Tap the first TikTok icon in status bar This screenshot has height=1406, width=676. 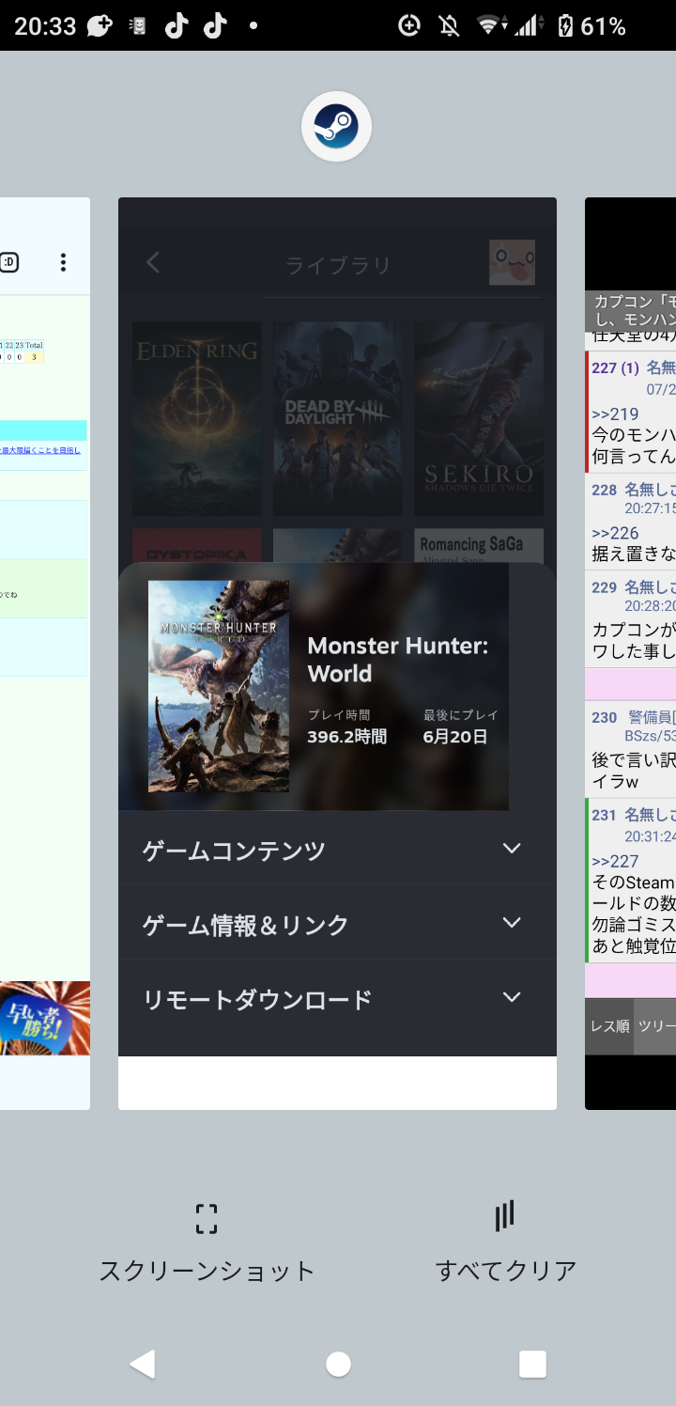click(176, 25)
